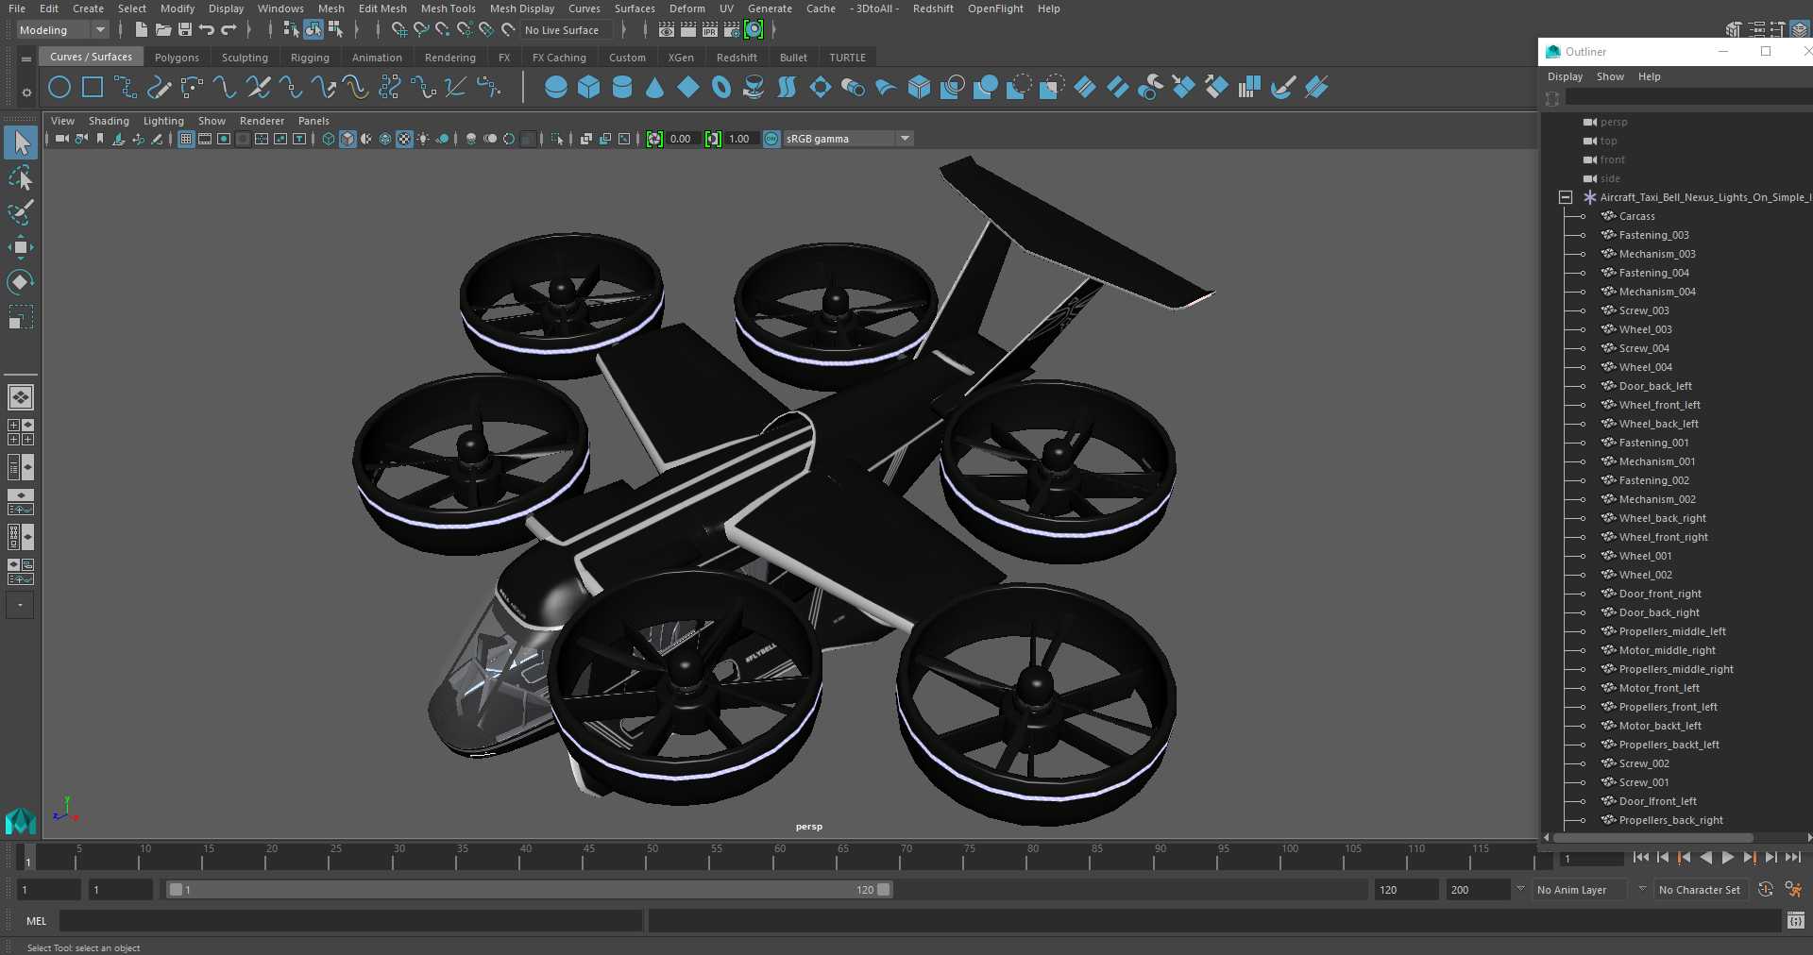
Task: Open the No Character Set dropdown
Action: (1699, 890)
